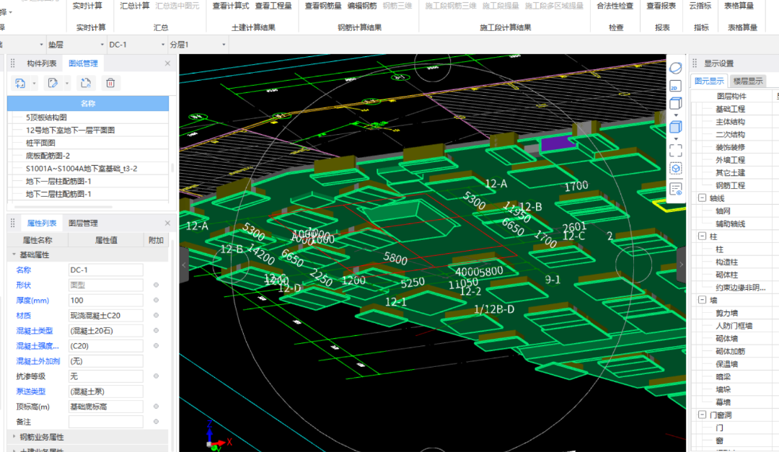Select 剪力墙 in the display tree
This screenshot has height=452, width=779.
[726, 313]
